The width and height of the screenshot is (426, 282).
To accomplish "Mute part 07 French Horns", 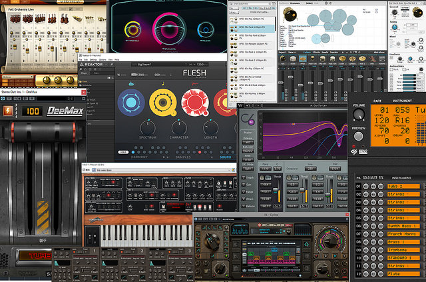I will tap(373, 234).
